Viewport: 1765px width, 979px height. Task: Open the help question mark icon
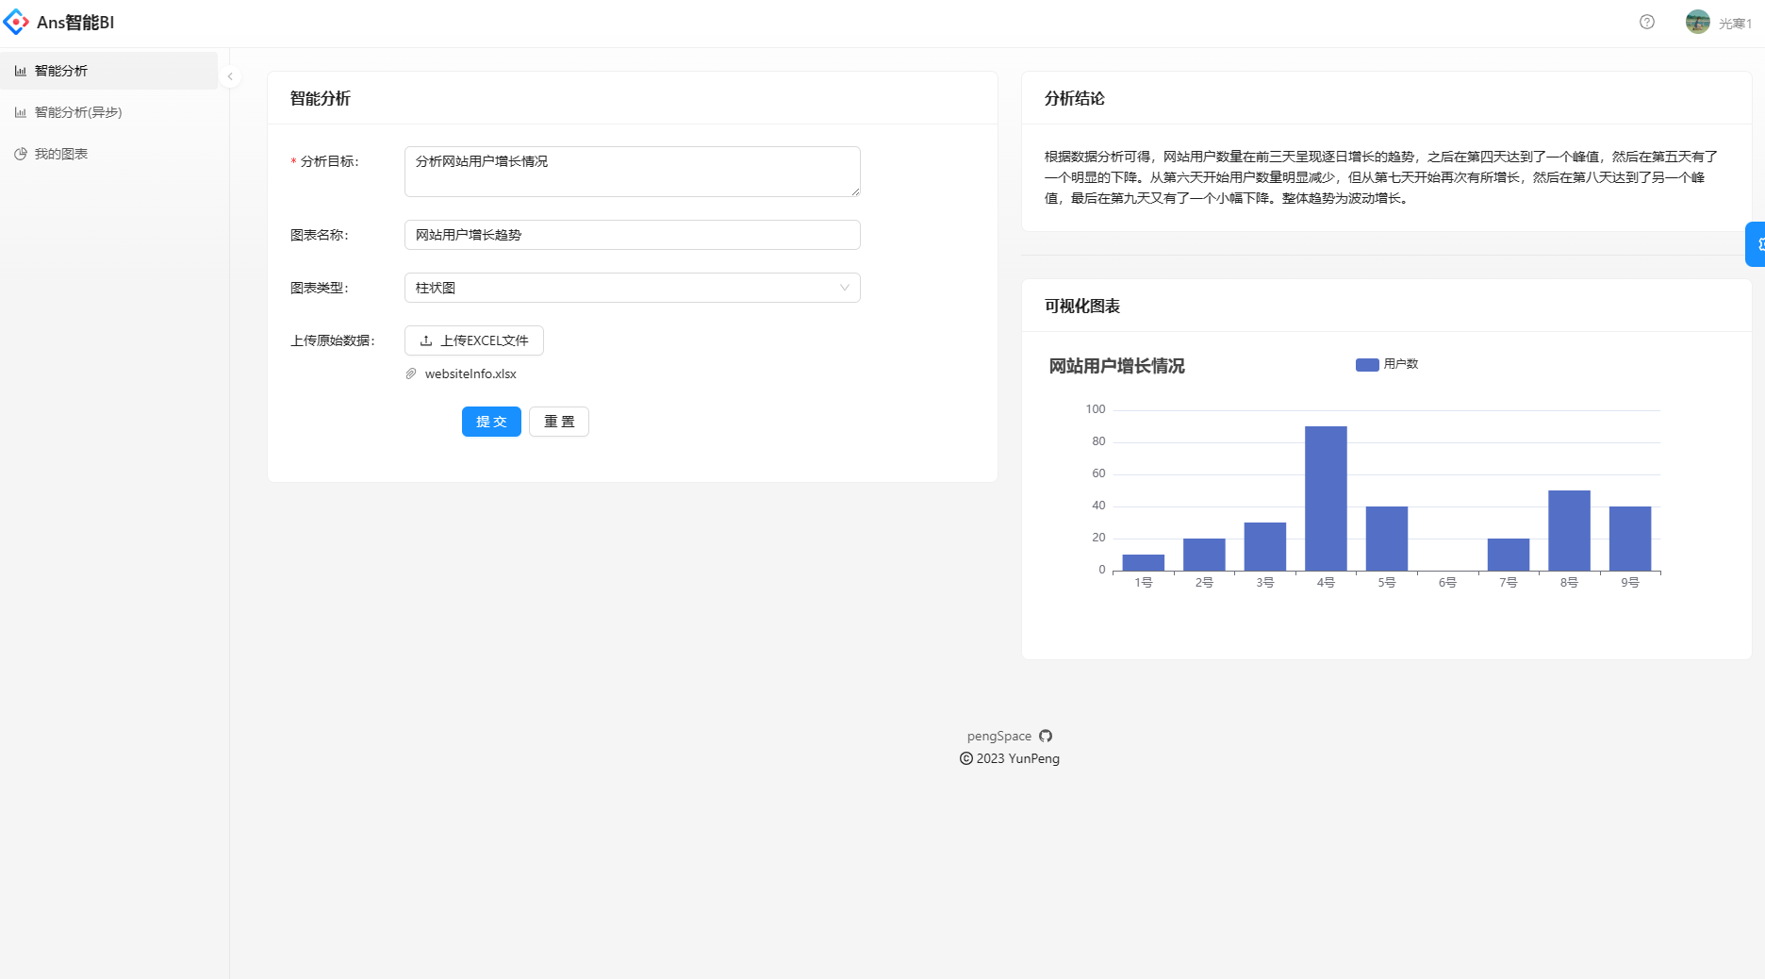pos(1647,22)
